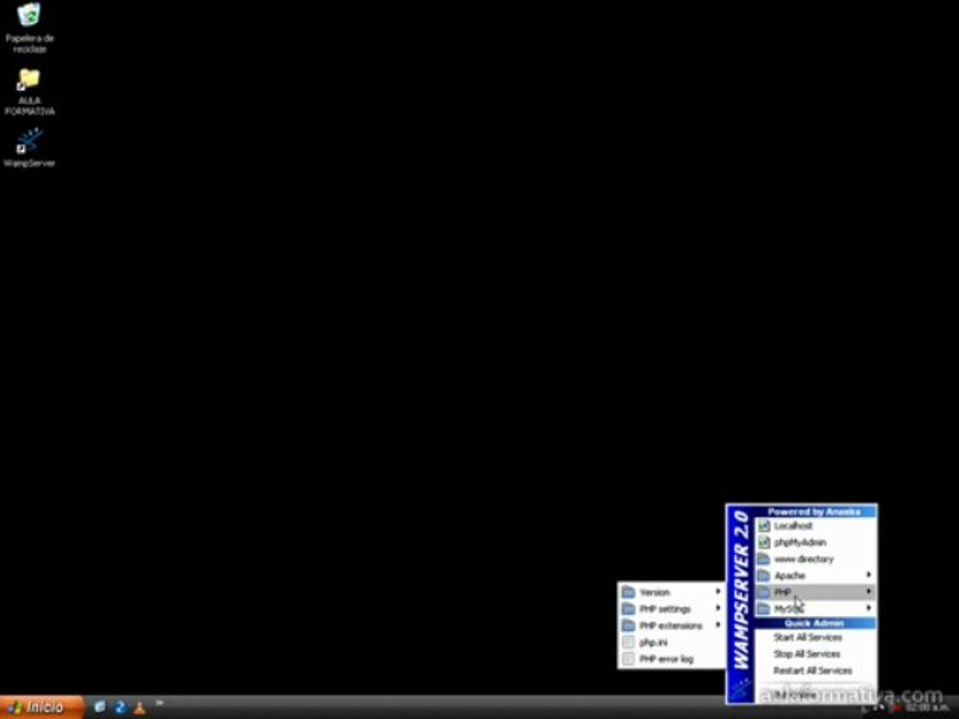The width and height of the screenshot is (959, 719).
Task: Expand the Version submenu arrow
Action: [x=718, y=592]
